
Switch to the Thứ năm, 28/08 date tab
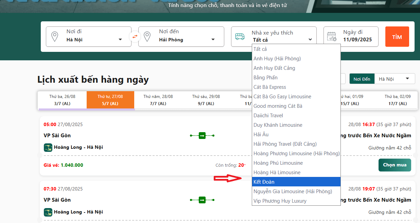pyautogui.click(x=158, y=100)
